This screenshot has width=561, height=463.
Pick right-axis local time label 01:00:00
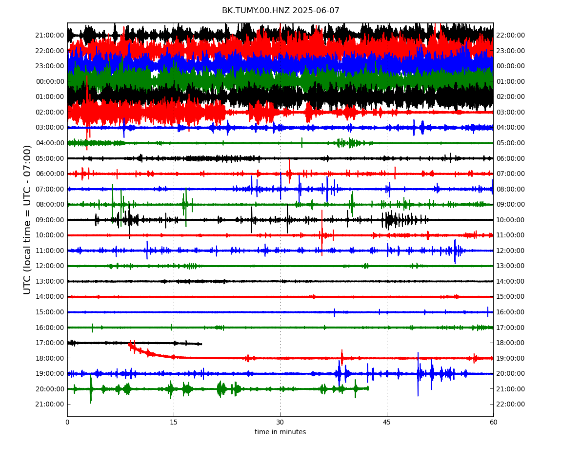coord(511,81)
